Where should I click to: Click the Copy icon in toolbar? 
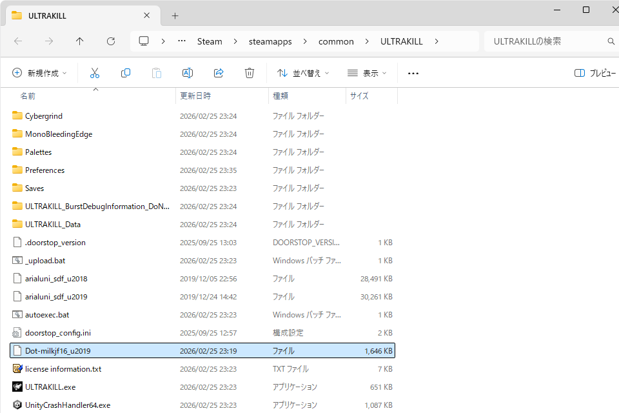[x=126, y=74]
